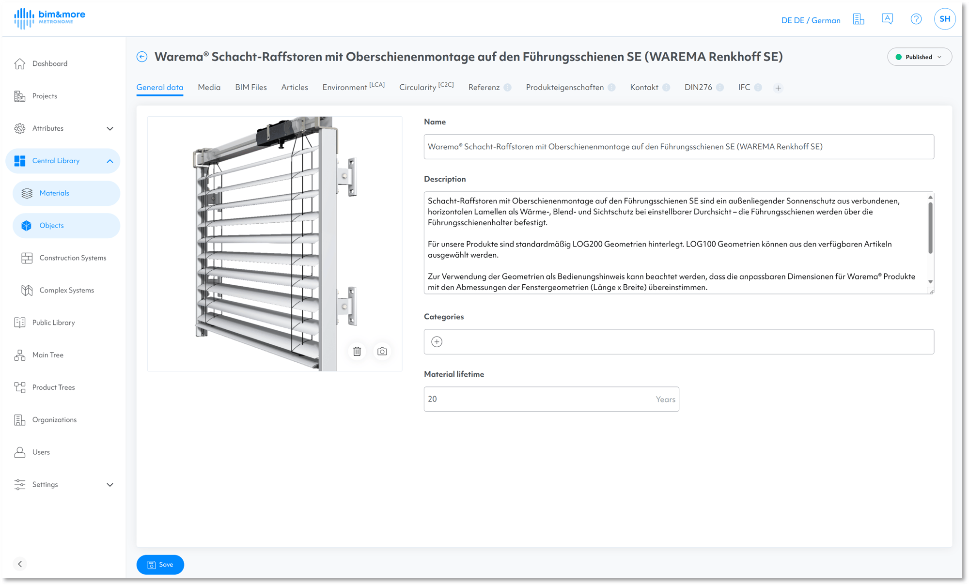Click the Produkteigenschaften tab info dot
Viewport: 969px width, 585px height.
611,88
